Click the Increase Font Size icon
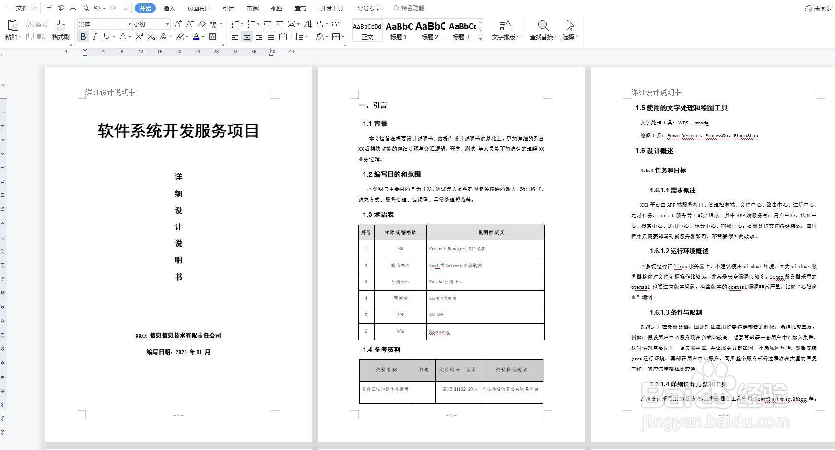The height and width of the screenshot is (450, 835). [x=178, y=24]
